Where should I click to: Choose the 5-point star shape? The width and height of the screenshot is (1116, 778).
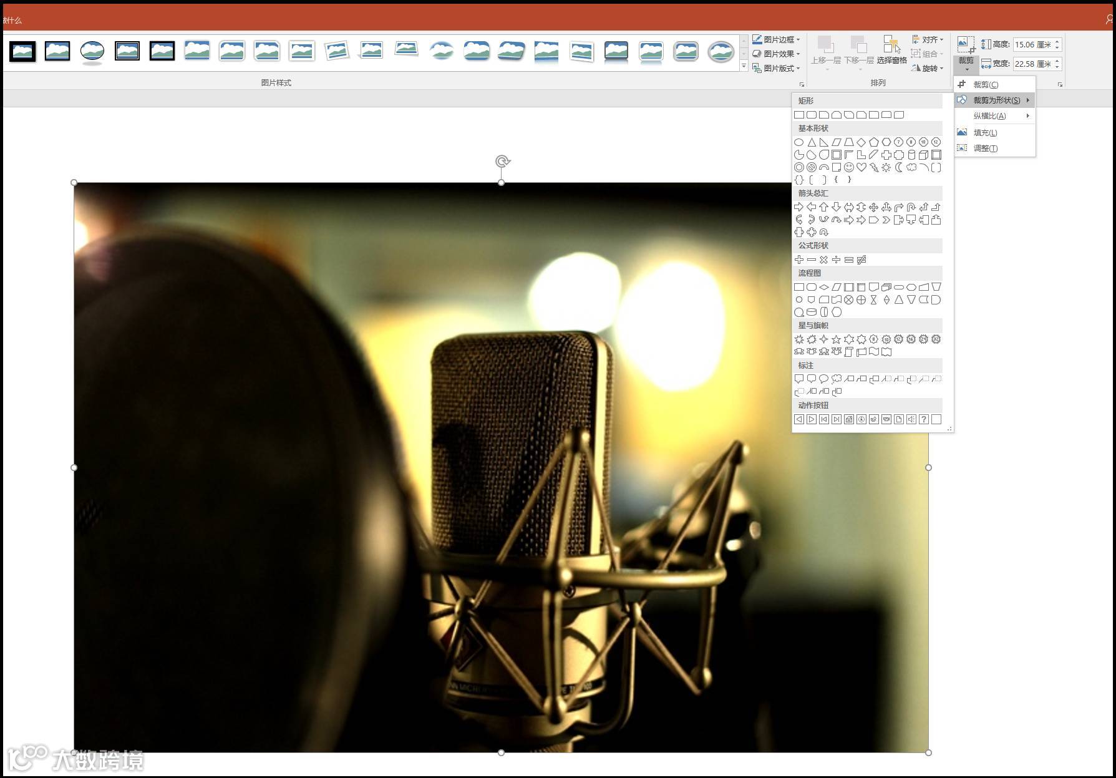pyautogui.click(x=837, y=339)
